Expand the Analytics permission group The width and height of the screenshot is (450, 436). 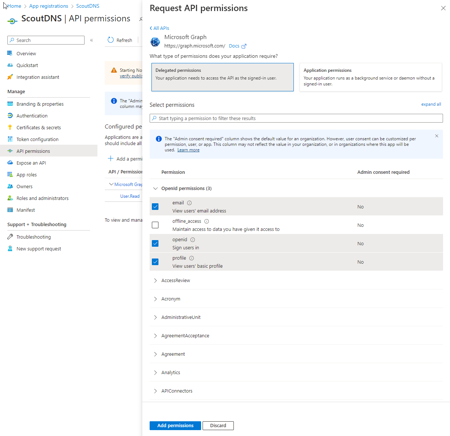point(155,373)
